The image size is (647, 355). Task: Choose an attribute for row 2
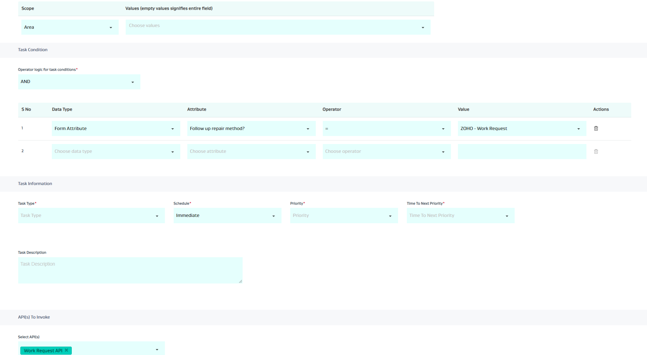tap(251, 151)
